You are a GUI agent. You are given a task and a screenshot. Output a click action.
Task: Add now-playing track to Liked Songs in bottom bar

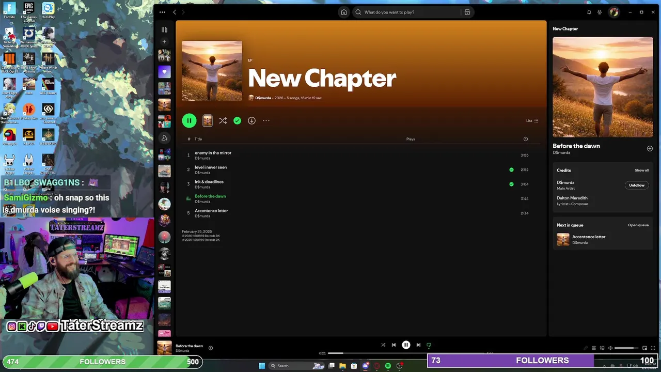point(210,348)
